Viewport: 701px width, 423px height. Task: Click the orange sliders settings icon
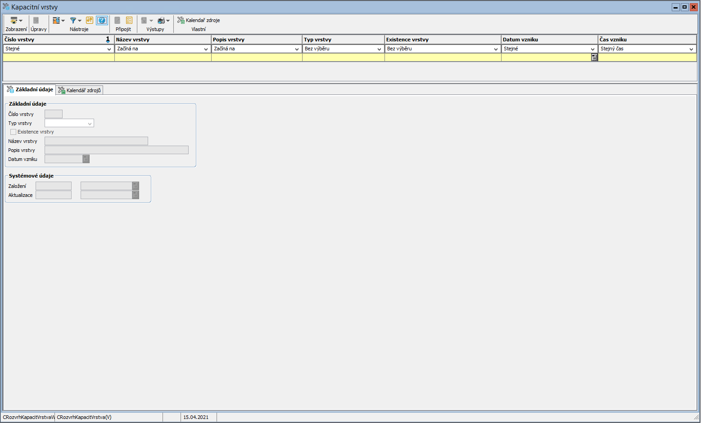coord(90,20)
